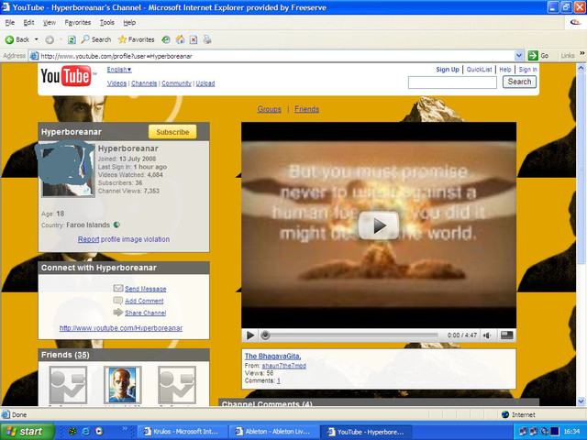Click into the YouTube search input field
This screenshot has height=440, width=587.
(452, 82)
